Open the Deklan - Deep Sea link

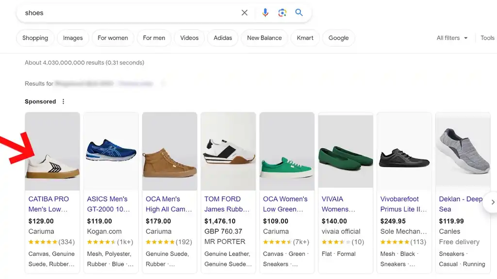[461, 204]
